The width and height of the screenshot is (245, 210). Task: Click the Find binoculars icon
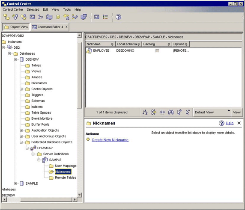point(171,112)
